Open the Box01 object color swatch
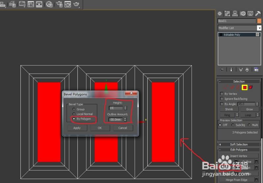The height and width of the screenshot is (183, 263). pos(259,21)
